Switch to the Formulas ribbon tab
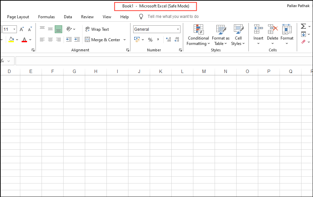The image size is (313, 197). pos(46,17)
